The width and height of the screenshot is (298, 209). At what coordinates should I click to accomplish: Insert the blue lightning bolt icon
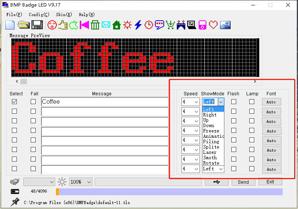click(138, 25)
